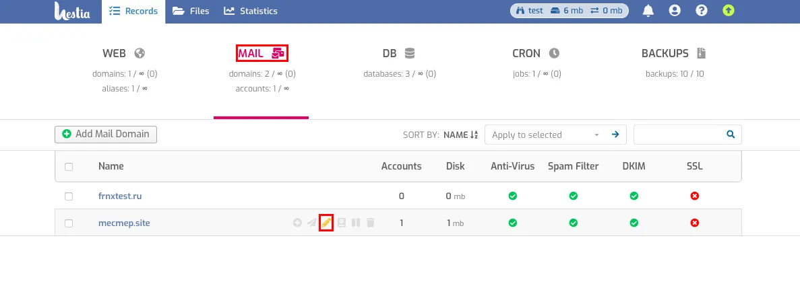The width and height of the screenshot is (800, 292).
Task: Open the Apply to selected dropdown
Action: [545, 135]
